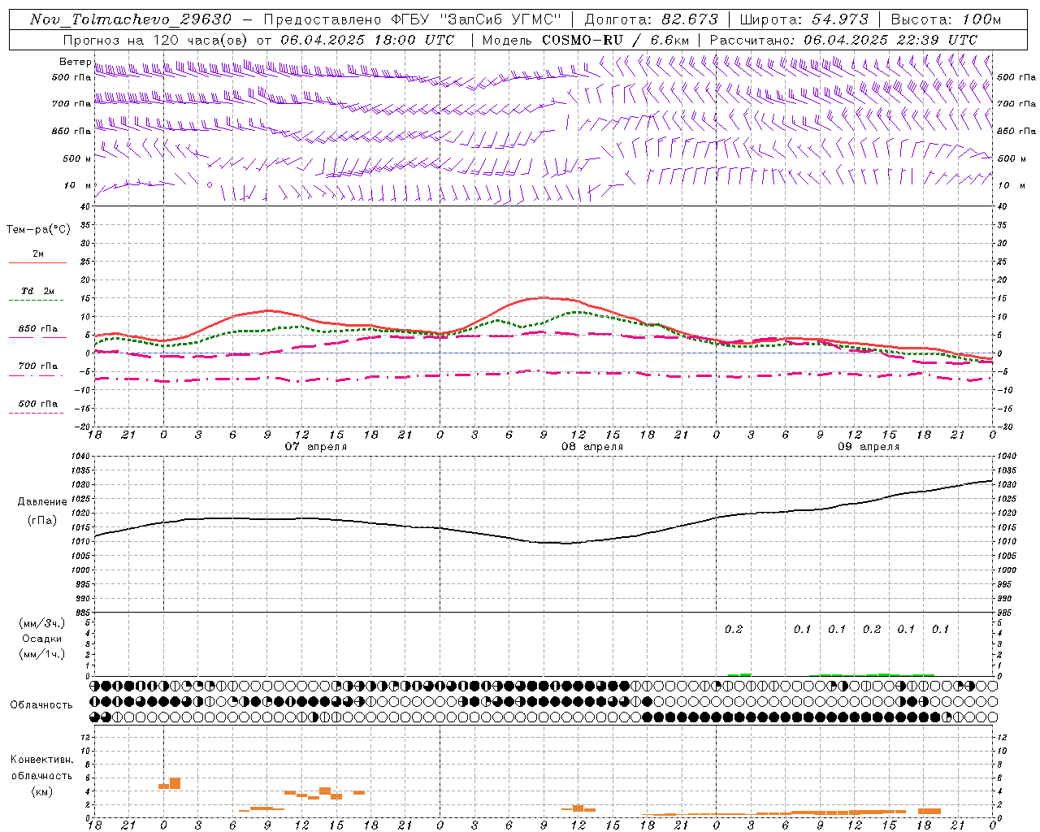Click the Td 2м dew point legend label
Viewport: 1040px width, 832px height.
tap(38, 291)
